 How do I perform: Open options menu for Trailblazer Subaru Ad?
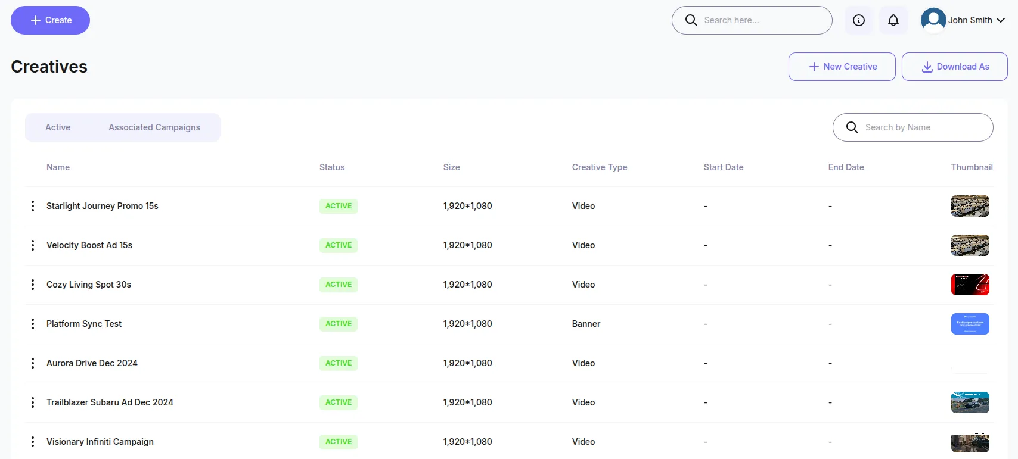pyautogui.click(x=33, y=402)
